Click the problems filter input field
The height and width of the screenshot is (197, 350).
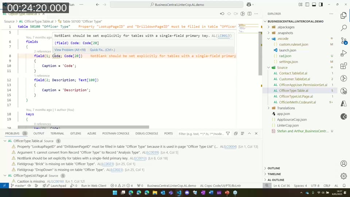(x=201, y=134)
